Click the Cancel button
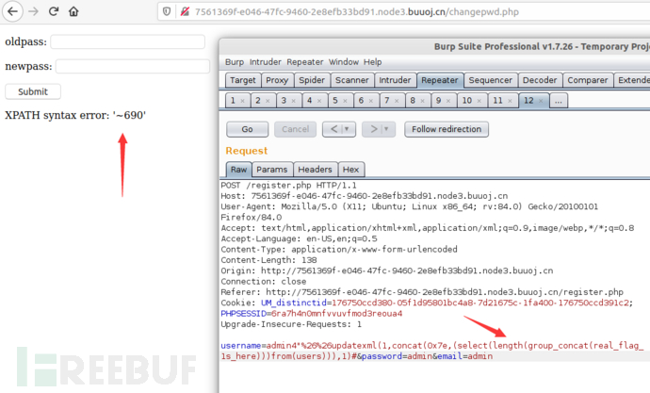 click(x=295, y=129)
